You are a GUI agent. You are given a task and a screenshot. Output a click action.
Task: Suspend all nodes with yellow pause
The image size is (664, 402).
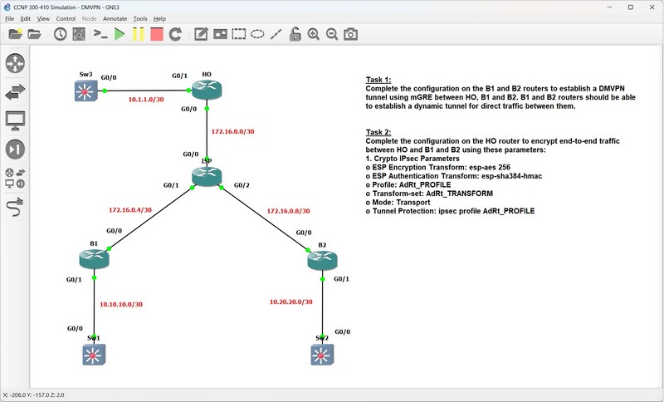click(138, 34)
